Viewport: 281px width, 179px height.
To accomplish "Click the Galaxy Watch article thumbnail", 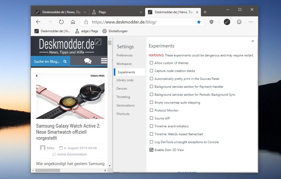I will tap(70, 96).
